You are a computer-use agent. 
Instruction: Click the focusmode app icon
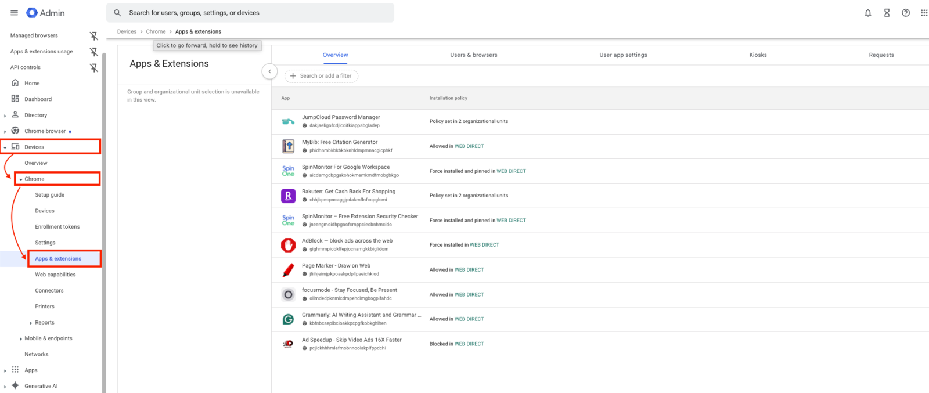coord(288,294)
